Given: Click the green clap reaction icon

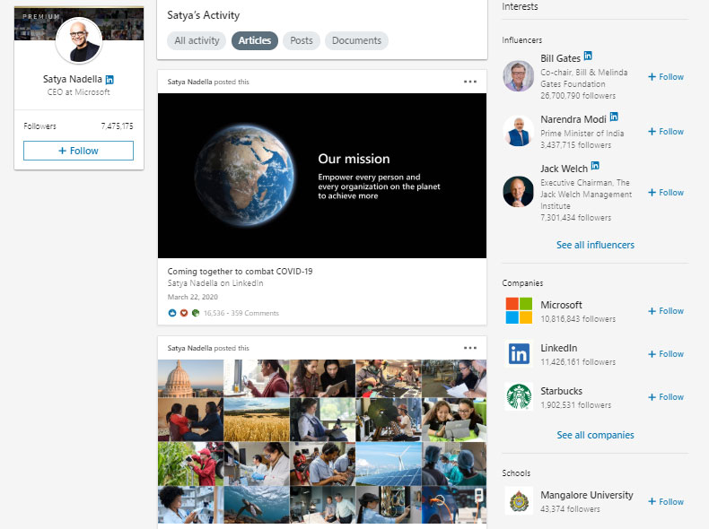Looking at the screenshot, I should click(x=196, y=313).
